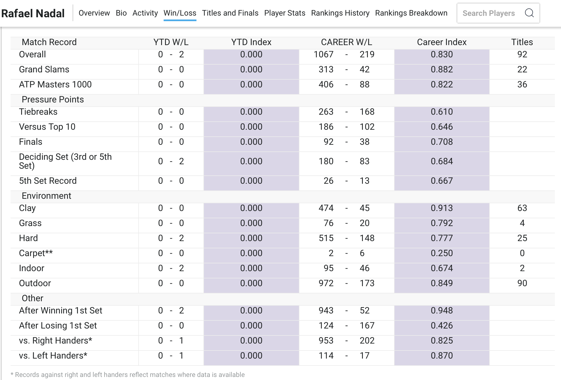Select the Overall row label
This screenshot has height=380, width=561.
(x=32, y=54)
